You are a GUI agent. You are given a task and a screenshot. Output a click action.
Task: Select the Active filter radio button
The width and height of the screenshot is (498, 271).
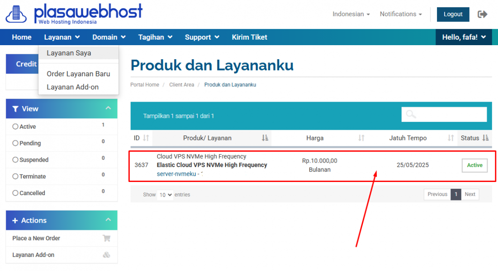[15, 126]
